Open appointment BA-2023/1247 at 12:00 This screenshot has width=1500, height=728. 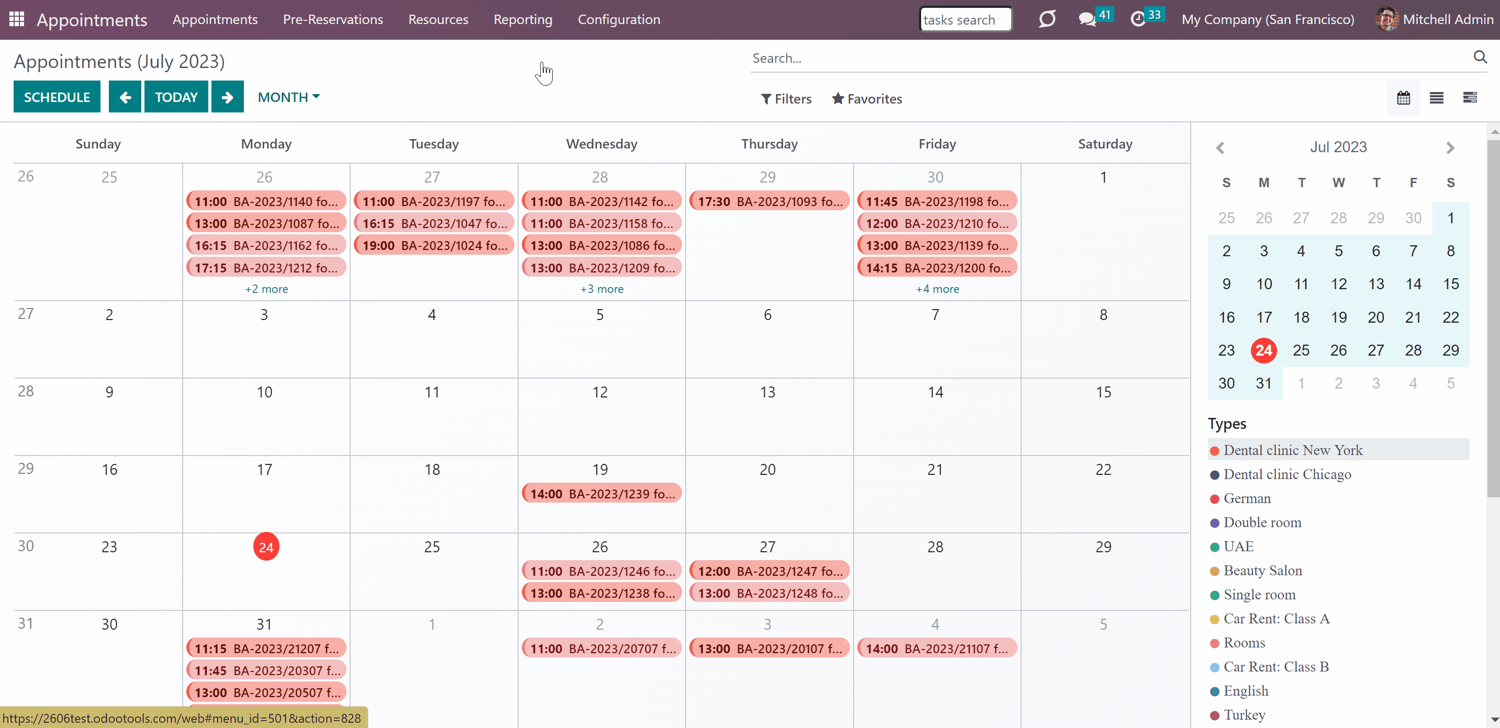[769, 571]
